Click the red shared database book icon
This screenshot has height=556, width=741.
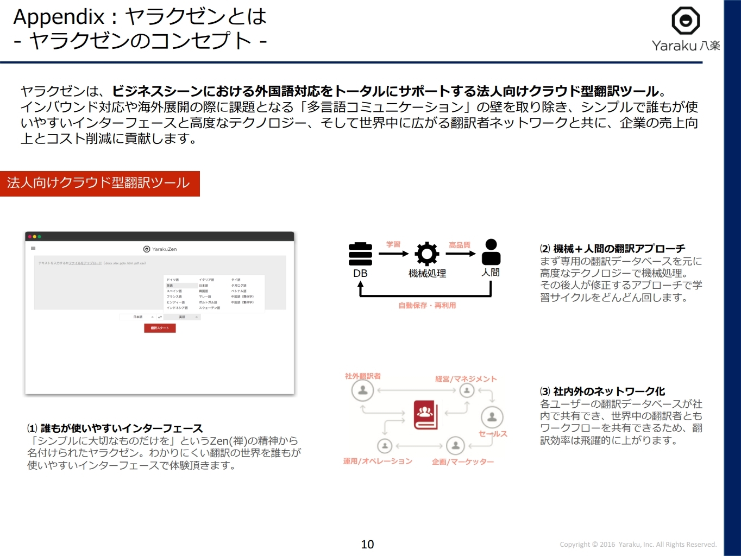point(425,415)
